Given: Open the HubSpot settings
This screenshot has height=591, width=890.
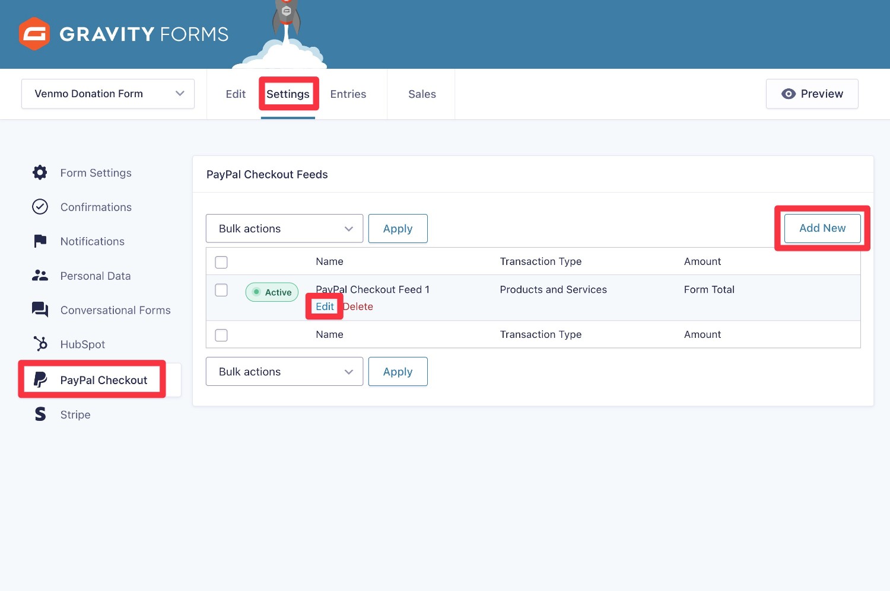Looking at the screenshot, I should (82, 344).
